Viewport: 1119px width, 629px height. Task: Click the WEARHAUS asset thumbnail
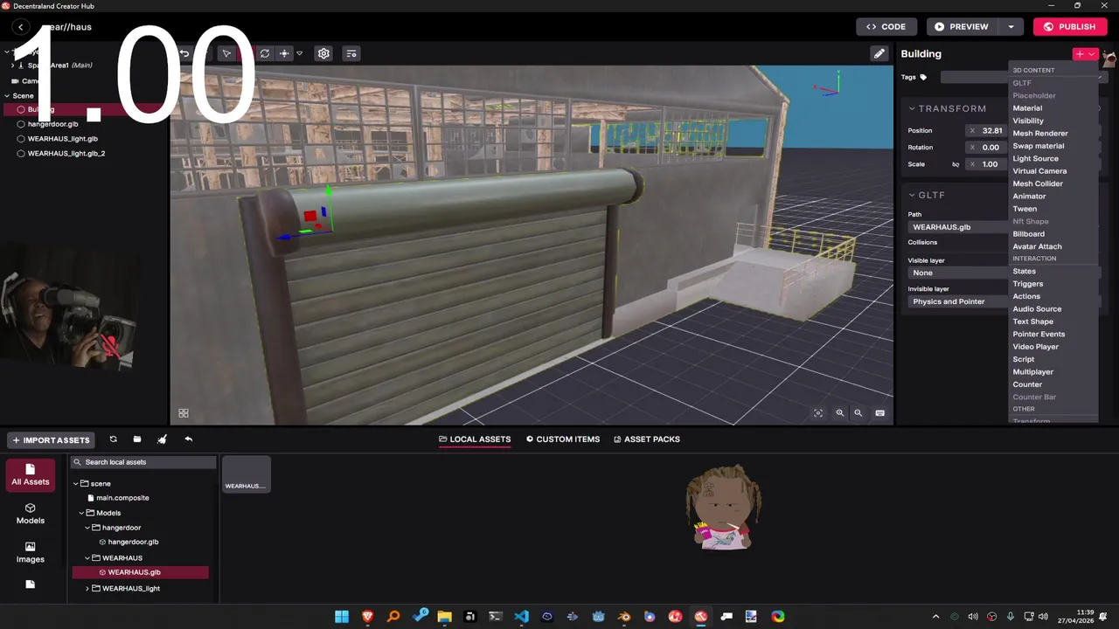pyautogui.click(x=246, y=474)
